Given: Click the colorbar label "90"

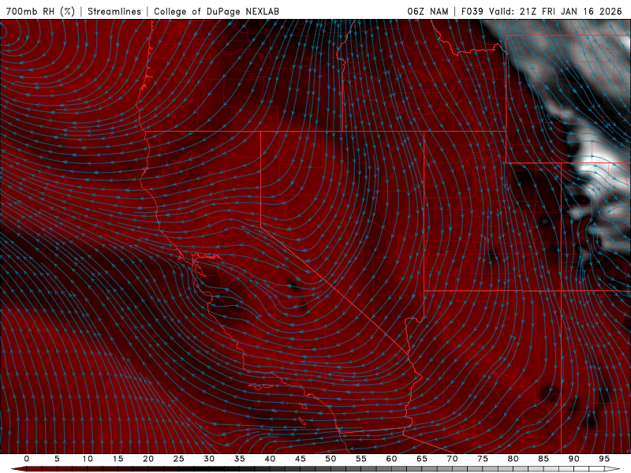Looking at the screenshot, I should 573,459.
